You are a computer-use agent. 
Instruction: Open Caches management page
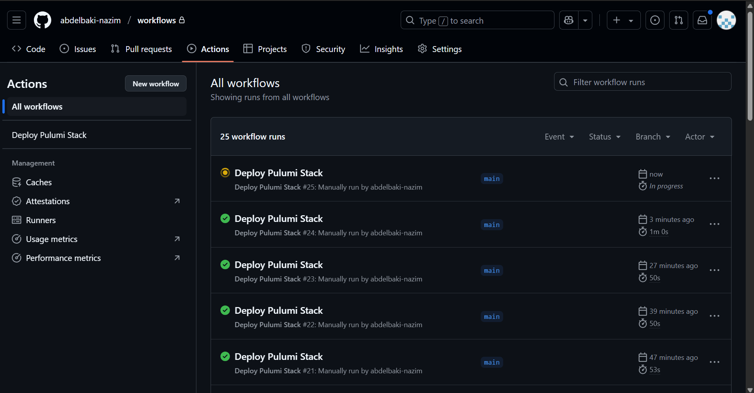point(39,182)
